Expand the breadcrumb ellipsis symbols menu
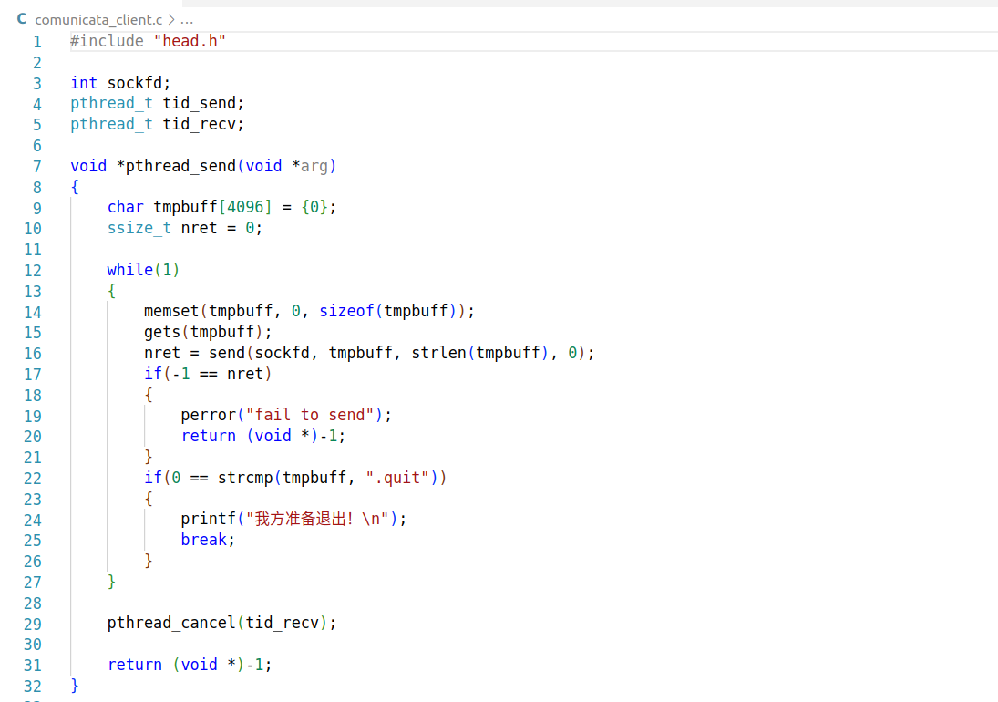Image resolution: width=998 pixels, height=702 pixels. 187,20
